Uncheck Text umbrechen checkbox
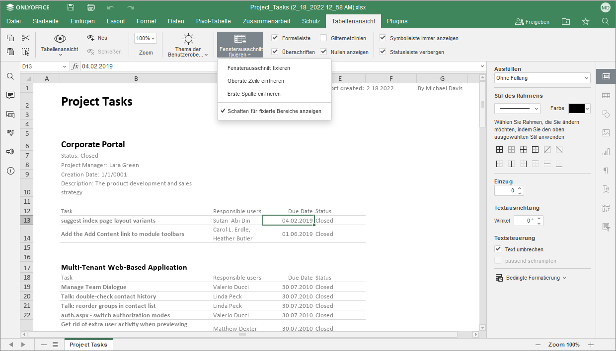Image resolution: width=616 pixels, height=351 pixels. pos(498,249)
